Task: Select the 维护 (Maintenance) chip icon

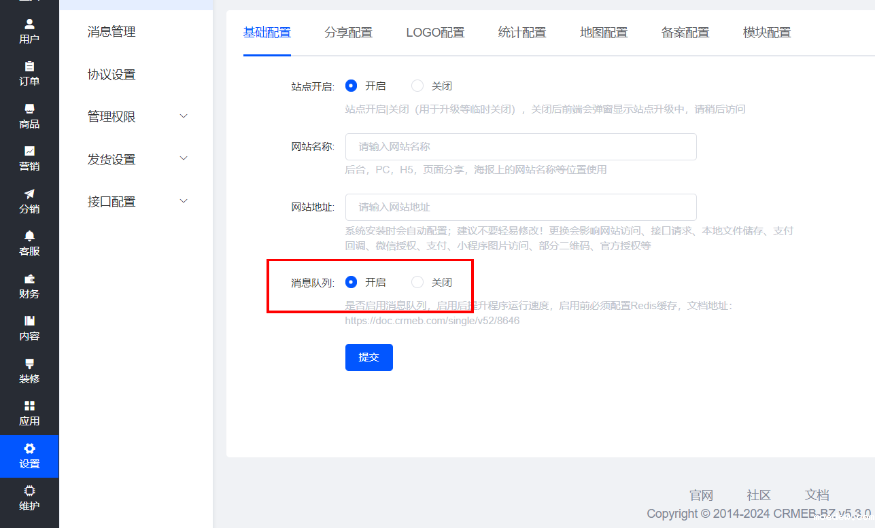Action: click(x=29, y=491)
